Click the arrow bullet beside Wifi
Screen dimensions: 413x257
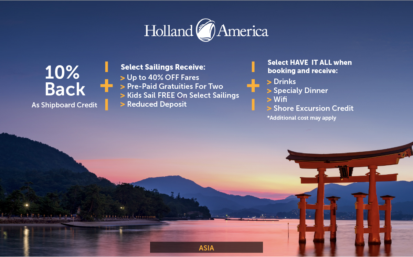point(269,100)
